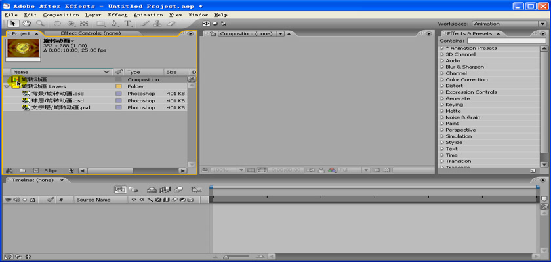
Task: Open the Composition menu
Action: point(61,15)
